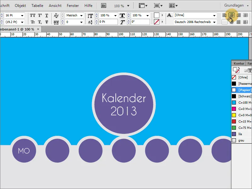
Task: Toggle Underline formatting
Action: (x=47, y=15)
